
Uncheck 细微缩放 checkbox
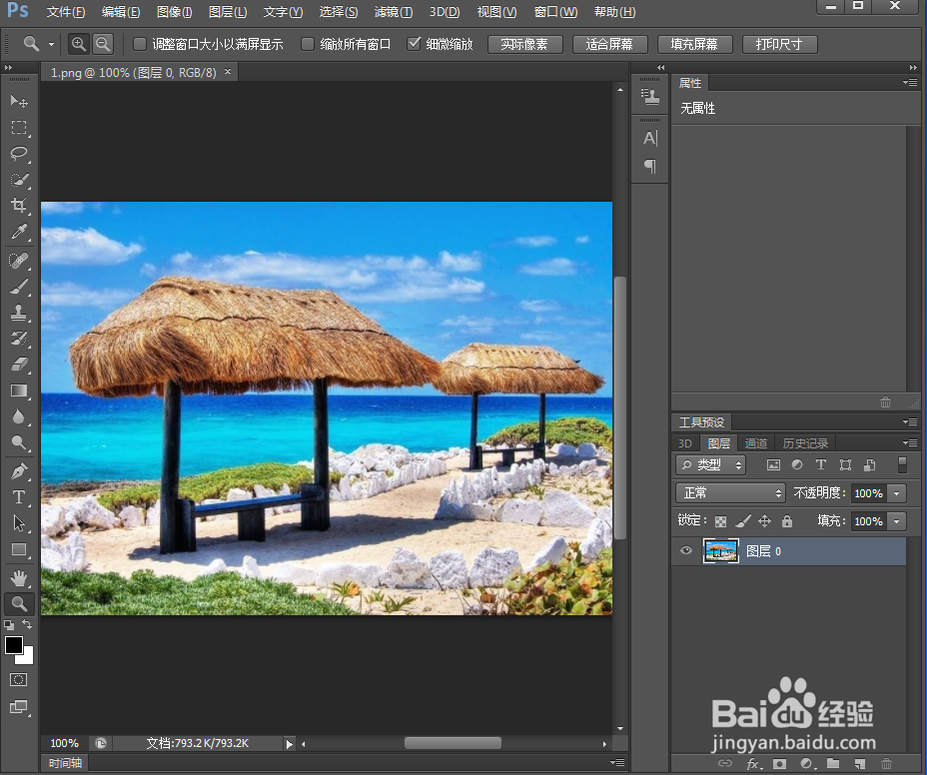[x=414, y=44]
